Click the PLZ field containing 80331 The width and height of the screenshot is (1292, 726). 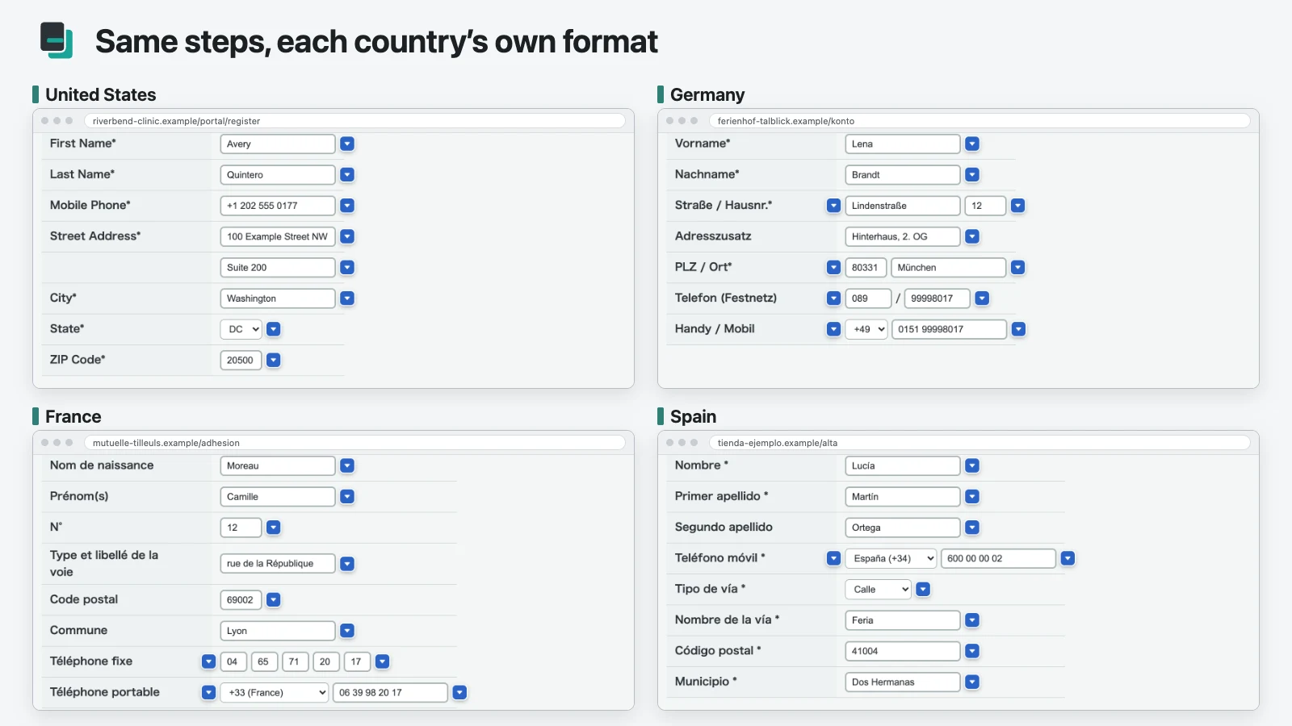click(x=866, y=267)
